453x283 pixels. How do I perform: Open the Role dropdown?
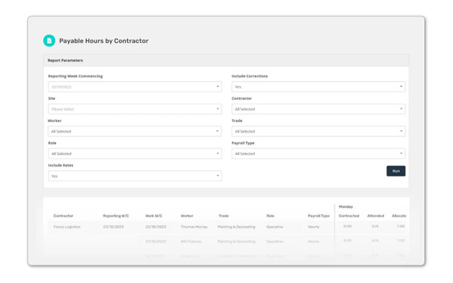(x=134, y=154)
